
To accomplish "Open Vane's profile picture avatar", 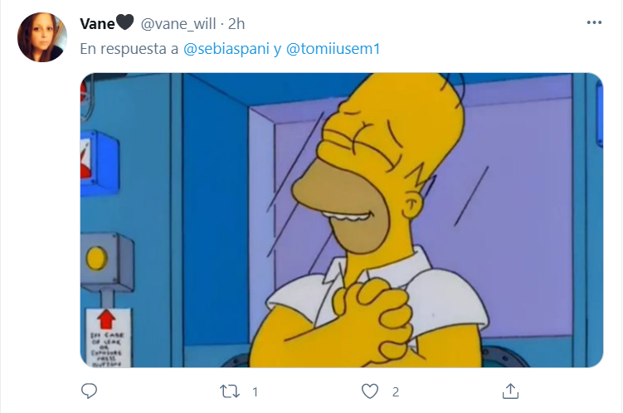I will click(x=42, y=37).
